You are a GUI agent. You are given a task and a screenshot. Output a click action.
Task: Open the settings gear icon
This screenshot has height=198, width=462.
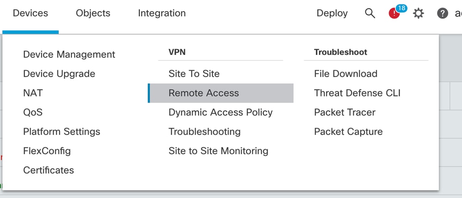(419, 13)
